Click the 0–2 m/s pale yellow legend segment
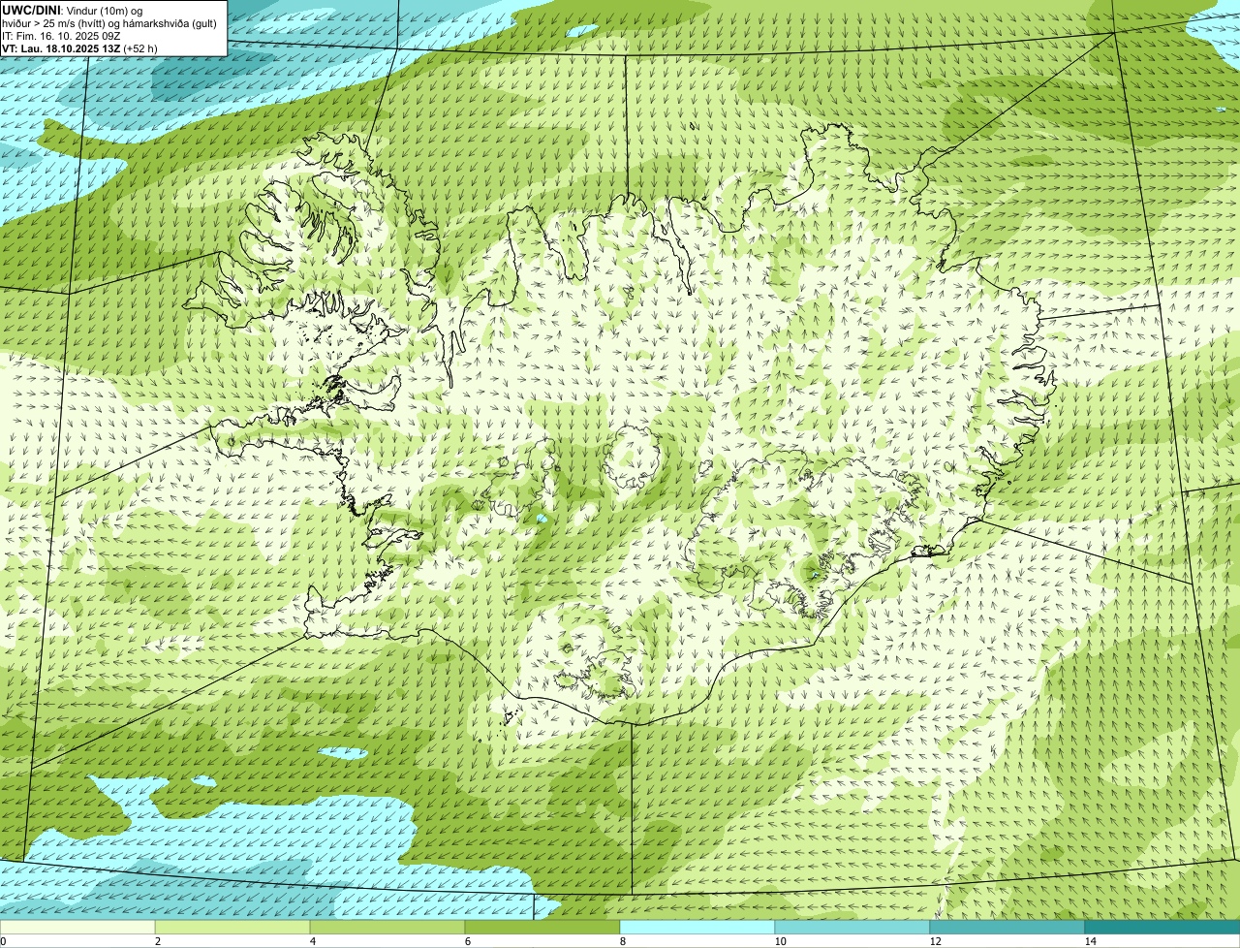 click(x=77, y=927)
